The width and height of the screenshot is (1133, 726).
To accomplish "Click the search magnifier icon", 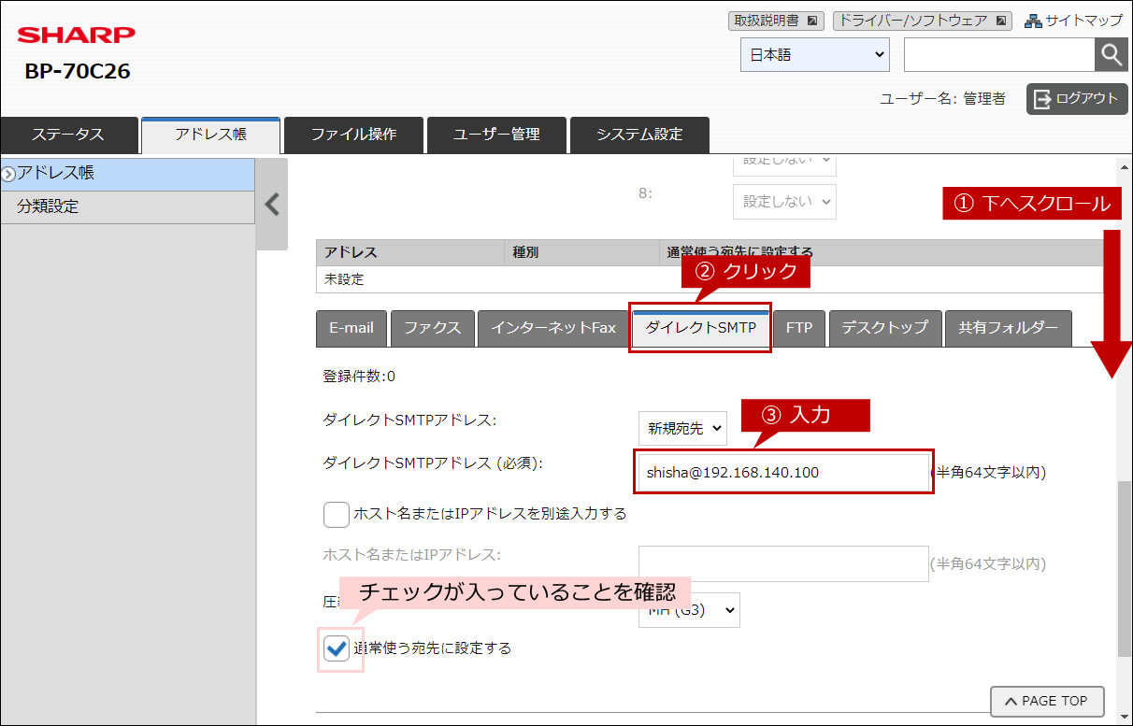I will [1111, 54].
